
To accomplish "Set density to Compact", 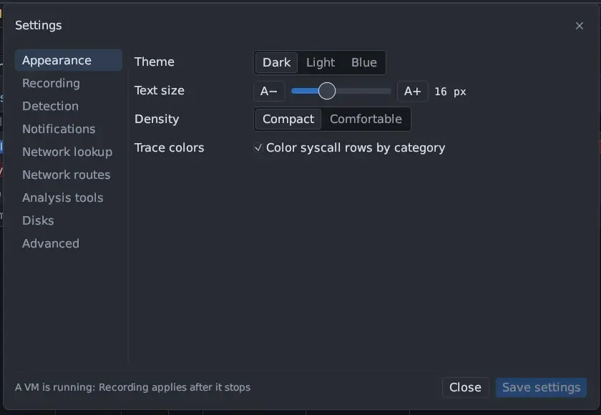I will click(x=288, y=119).
